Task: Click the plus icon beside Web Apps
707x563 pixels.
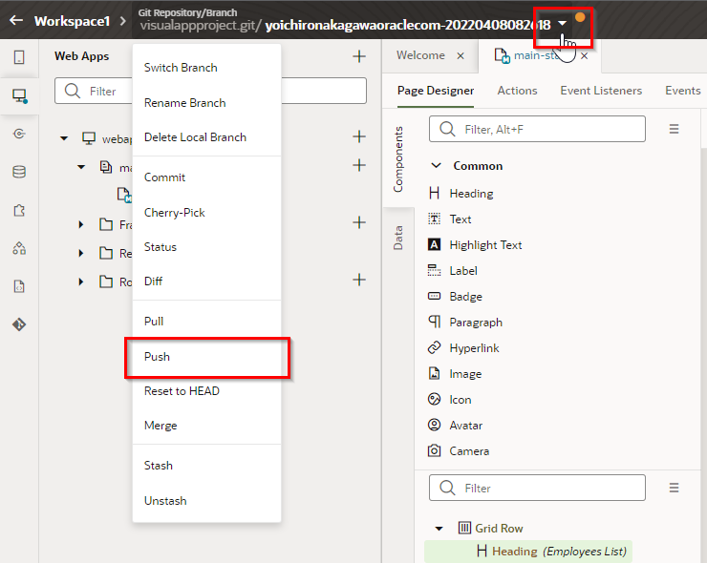Action: [359, 56]
